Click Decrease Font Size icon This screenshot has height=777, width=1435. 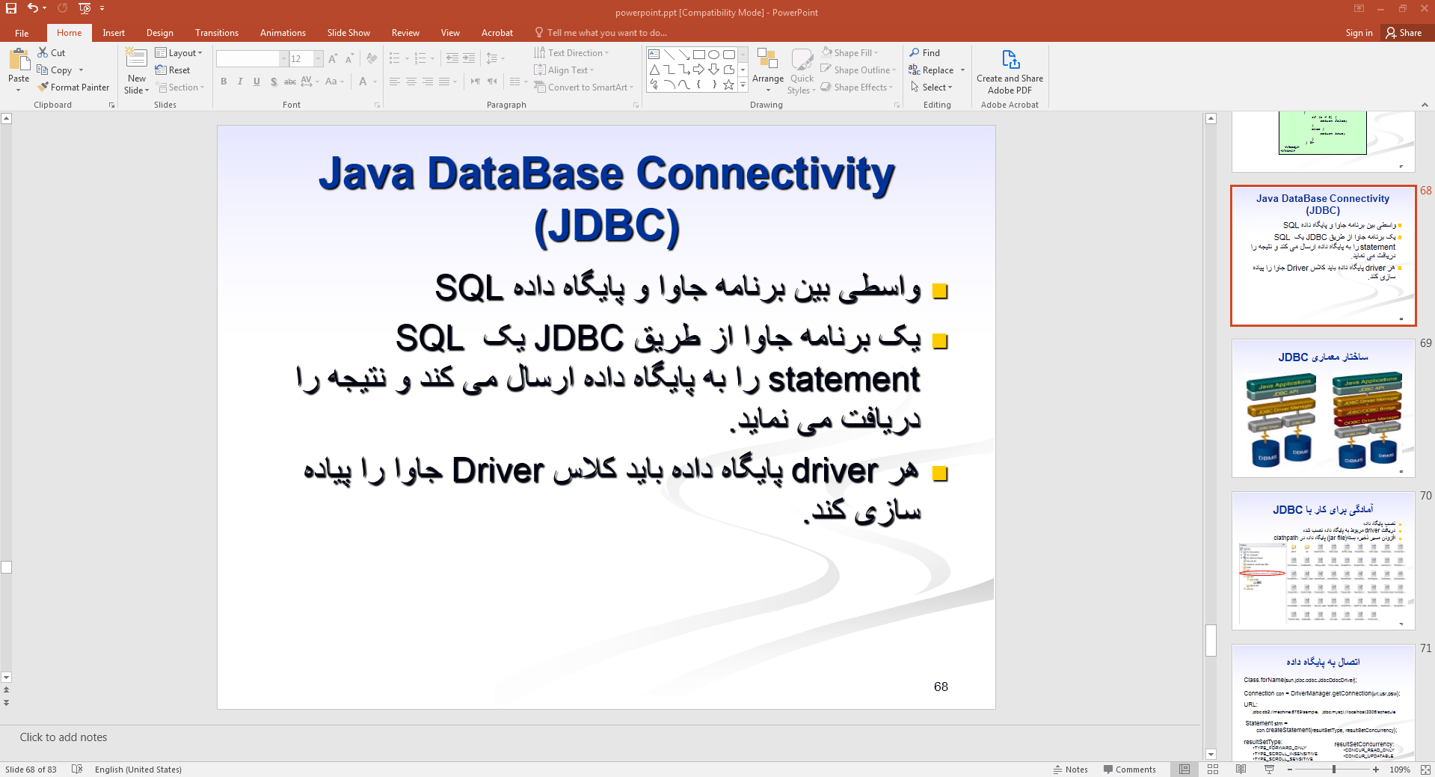(349, 58)
